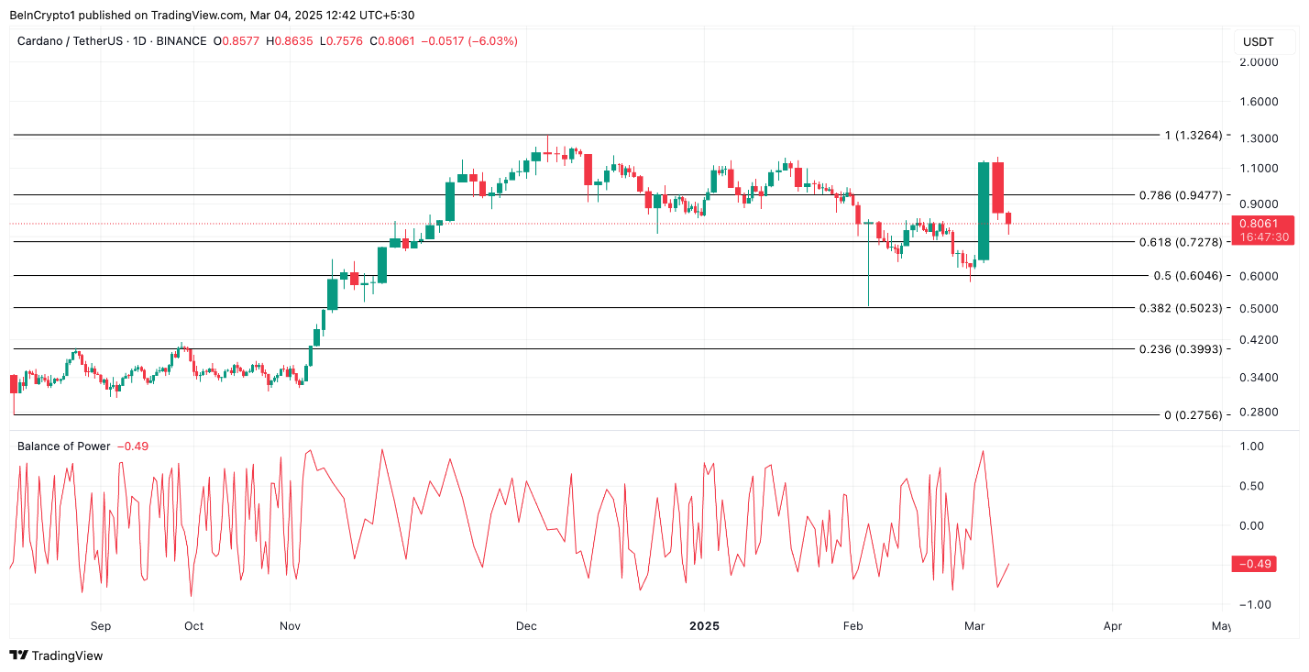Click the Dec label on the time axis
Image resolution: width=1309 pixels, height=672 pixels.
(x=526, y=626)
